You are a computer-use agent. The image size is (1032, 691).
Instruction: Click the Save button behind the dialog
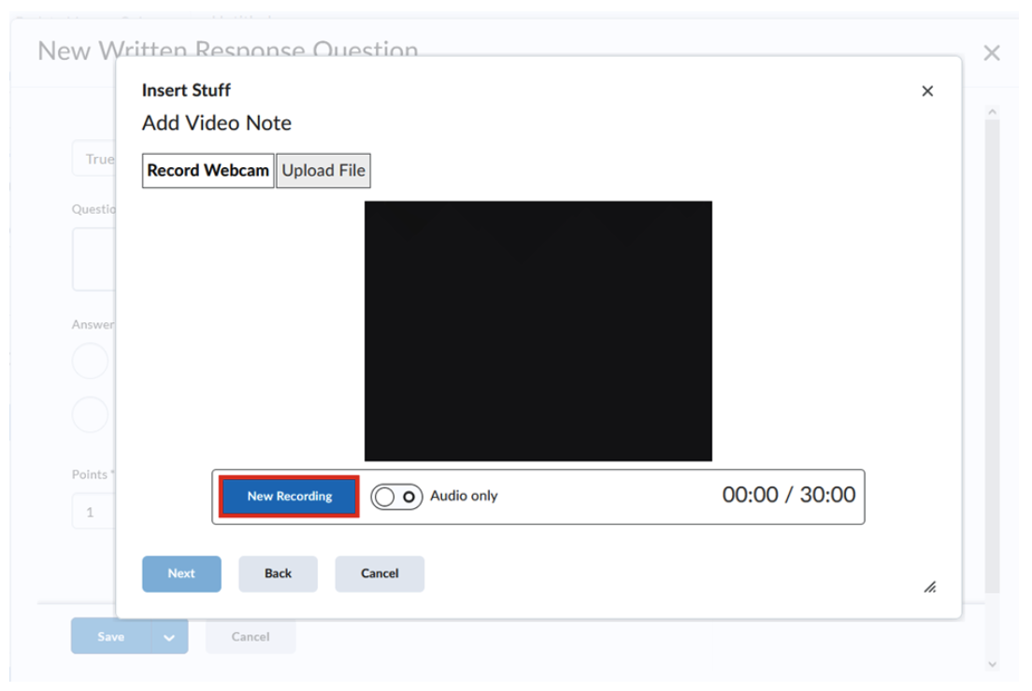point(110,637)
